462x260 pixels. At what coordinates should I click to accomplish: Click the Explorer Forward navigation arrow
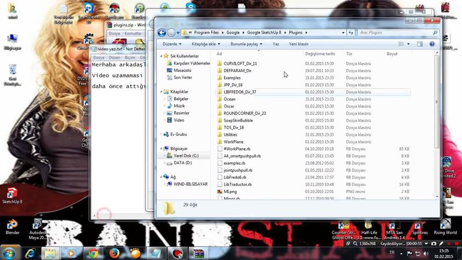point(171,33)
